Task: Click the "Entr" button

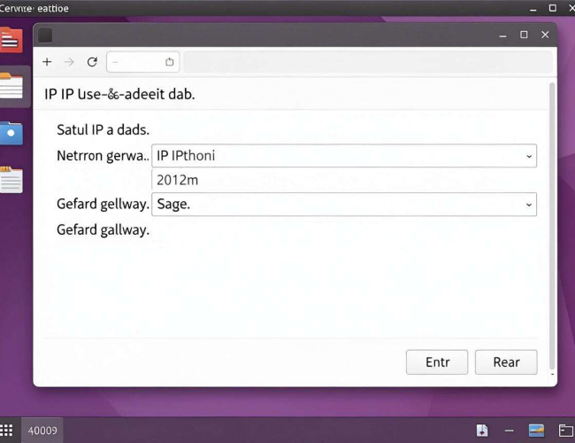Action: pos(437,362)
